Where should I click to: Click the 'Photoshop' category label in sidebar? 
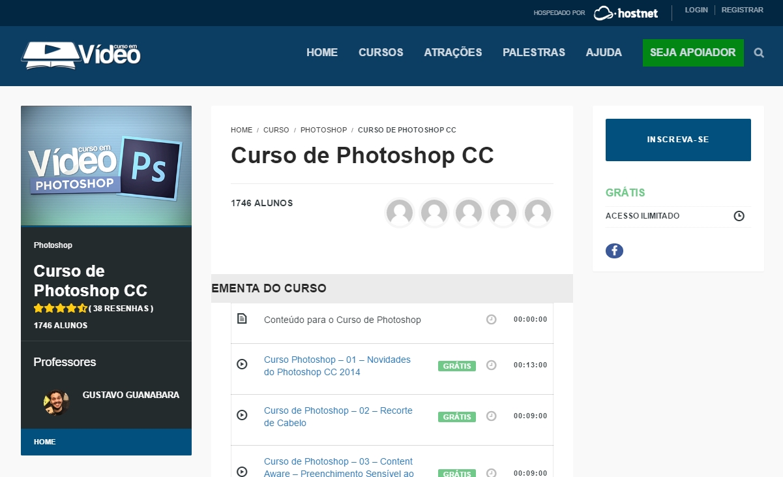pos(53,245)
